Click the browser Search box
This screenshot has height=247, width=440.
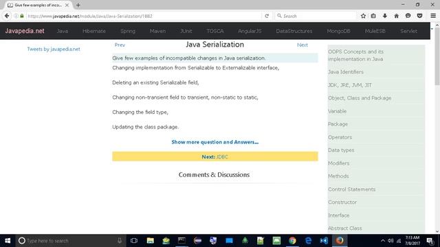tap(316, 16)
